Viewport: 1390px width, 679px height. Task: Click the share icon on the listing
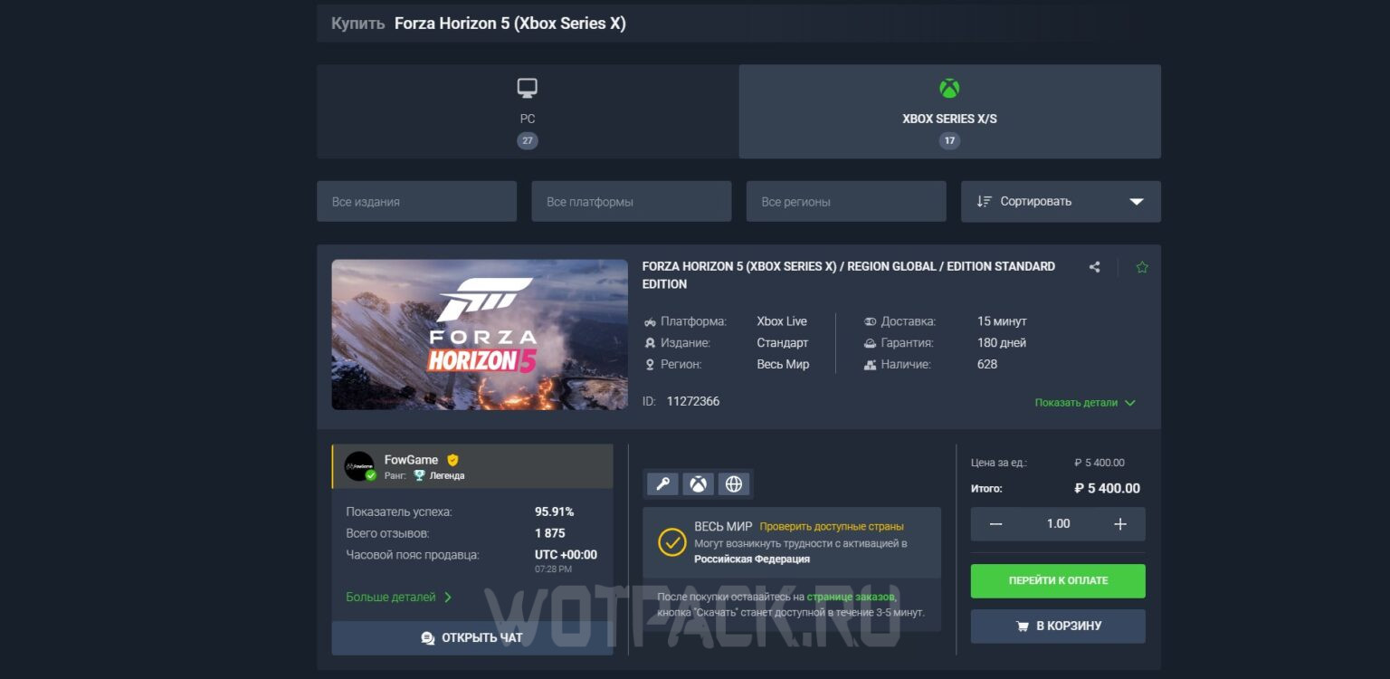point(1094,267)
